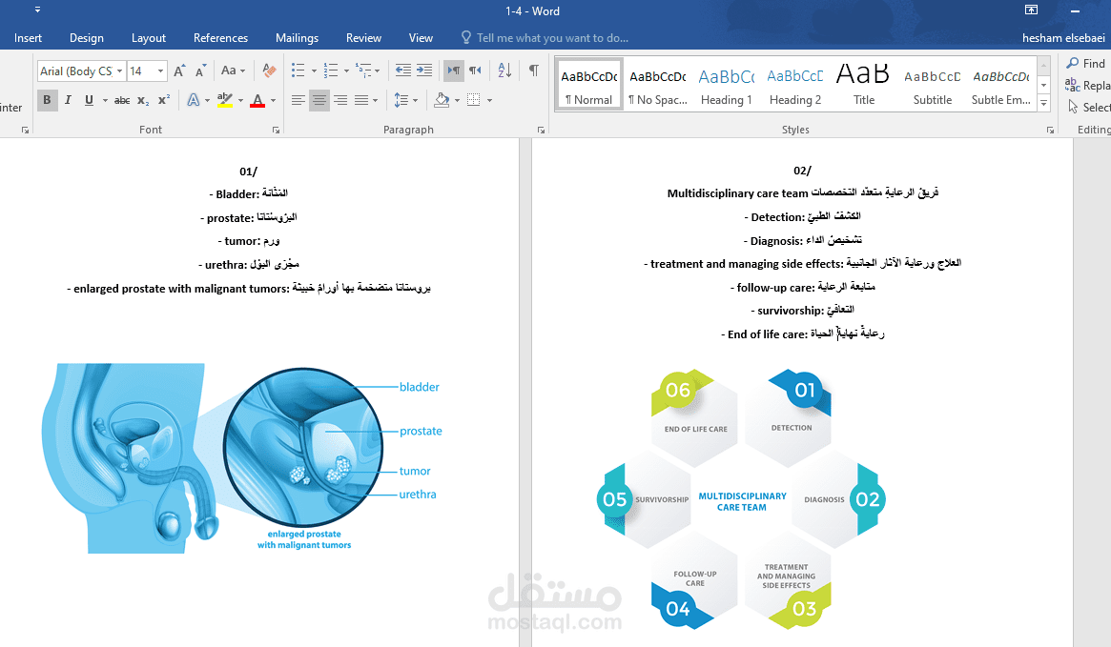Apply text highlight color
This screenshot has width=1111, height=647.
[225, 100]
